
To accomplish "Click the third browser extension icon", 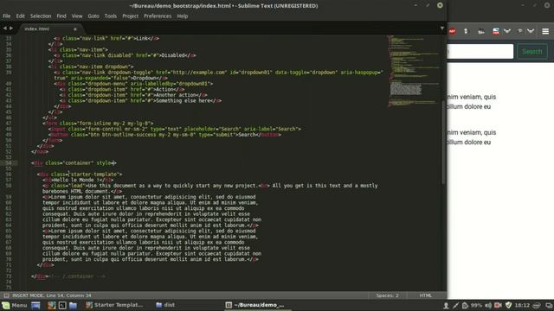I will click(481, 31).
